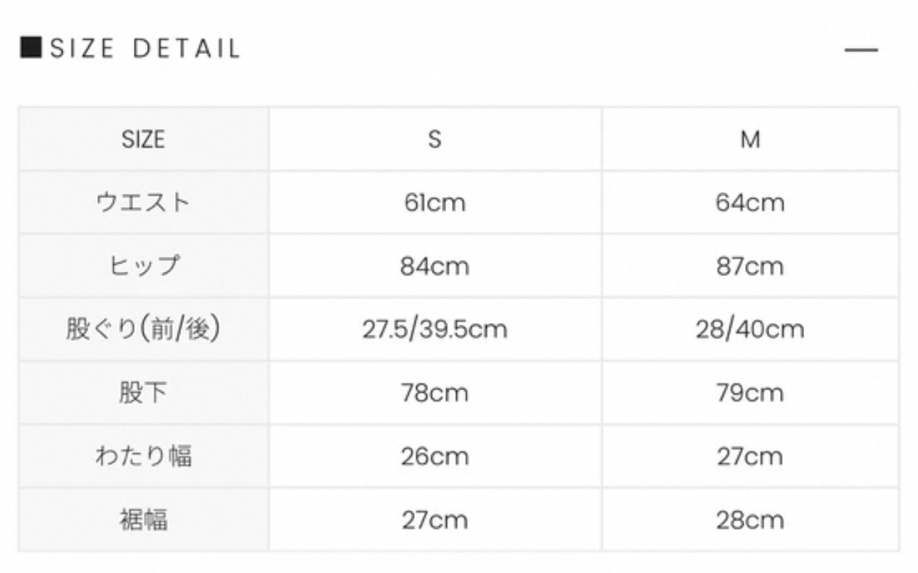Click the SIZE DETAIL heading
The image size is (918, 573).
click(x=145, y=48)
